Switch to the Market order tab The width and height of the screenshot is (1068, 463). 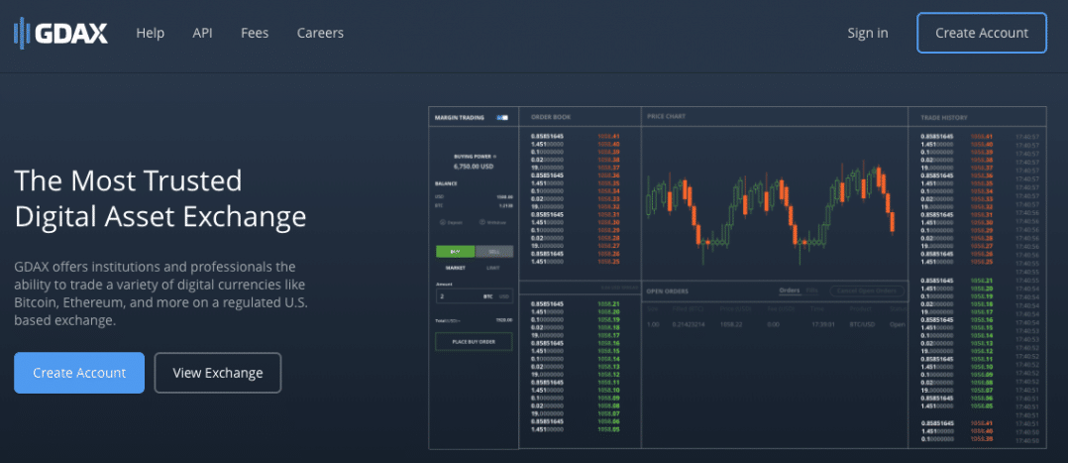tap(455, 268)
